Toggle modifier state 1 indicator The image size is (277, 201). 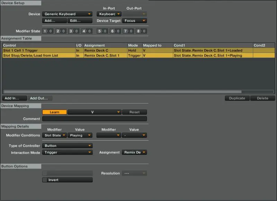[47, 31]
